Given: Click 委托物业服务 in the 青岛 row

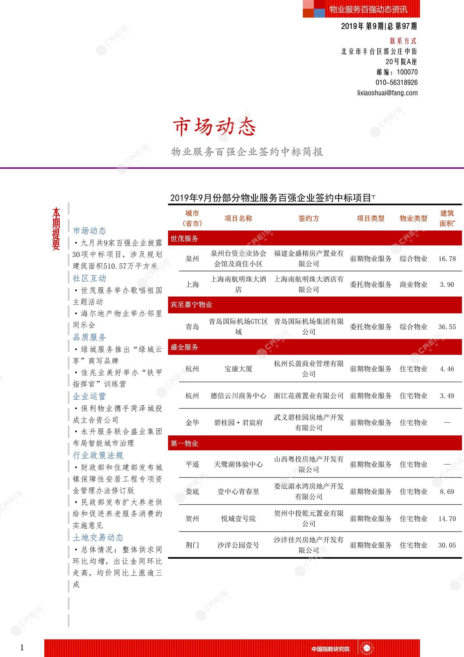Looking at the screenshot, I should [370, 327].
